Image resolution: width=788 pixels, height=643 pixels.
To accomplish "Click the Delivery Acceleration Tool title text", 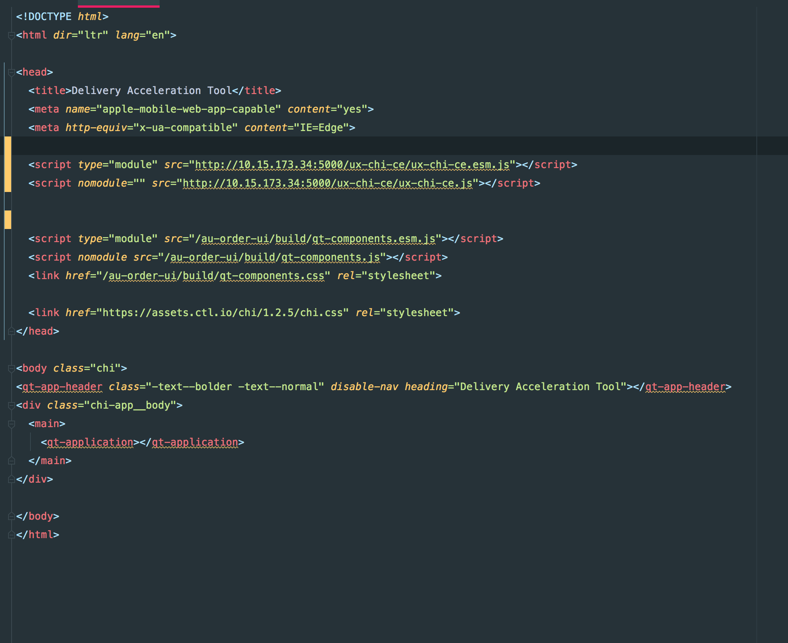I will click(150, 90).
